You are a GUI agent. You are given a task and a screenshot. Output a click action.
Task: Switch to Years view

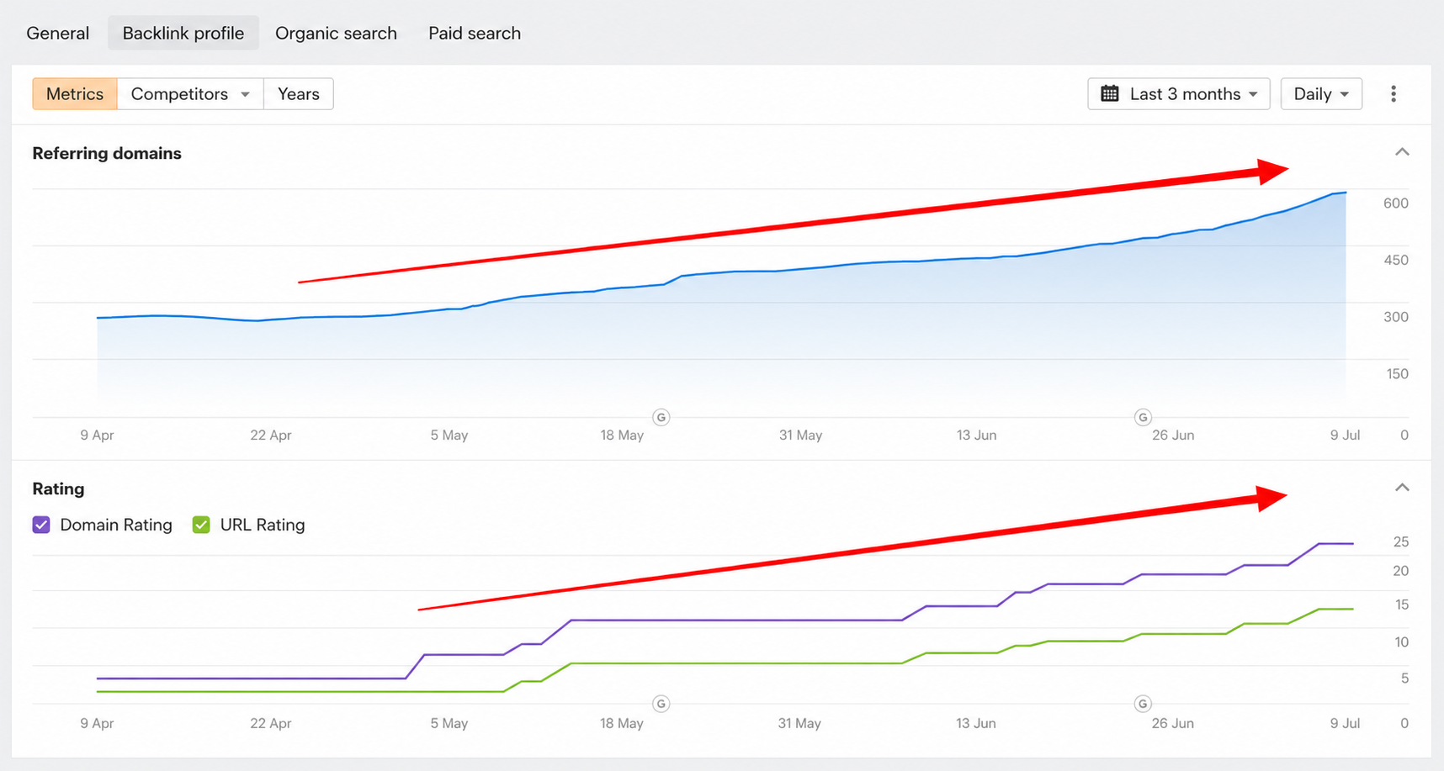(x=299, y=94)
